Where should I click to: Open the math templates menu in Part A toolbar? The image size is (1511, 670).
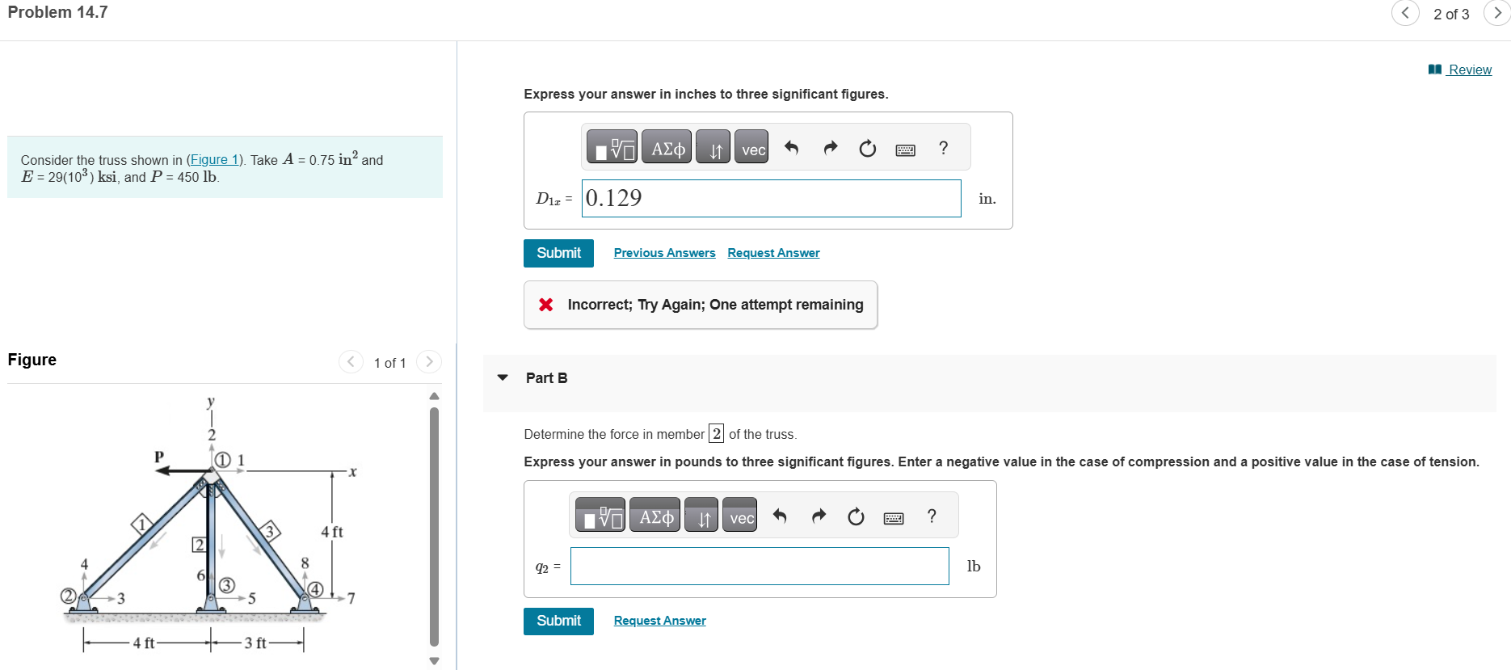click(x=612, y=146)
